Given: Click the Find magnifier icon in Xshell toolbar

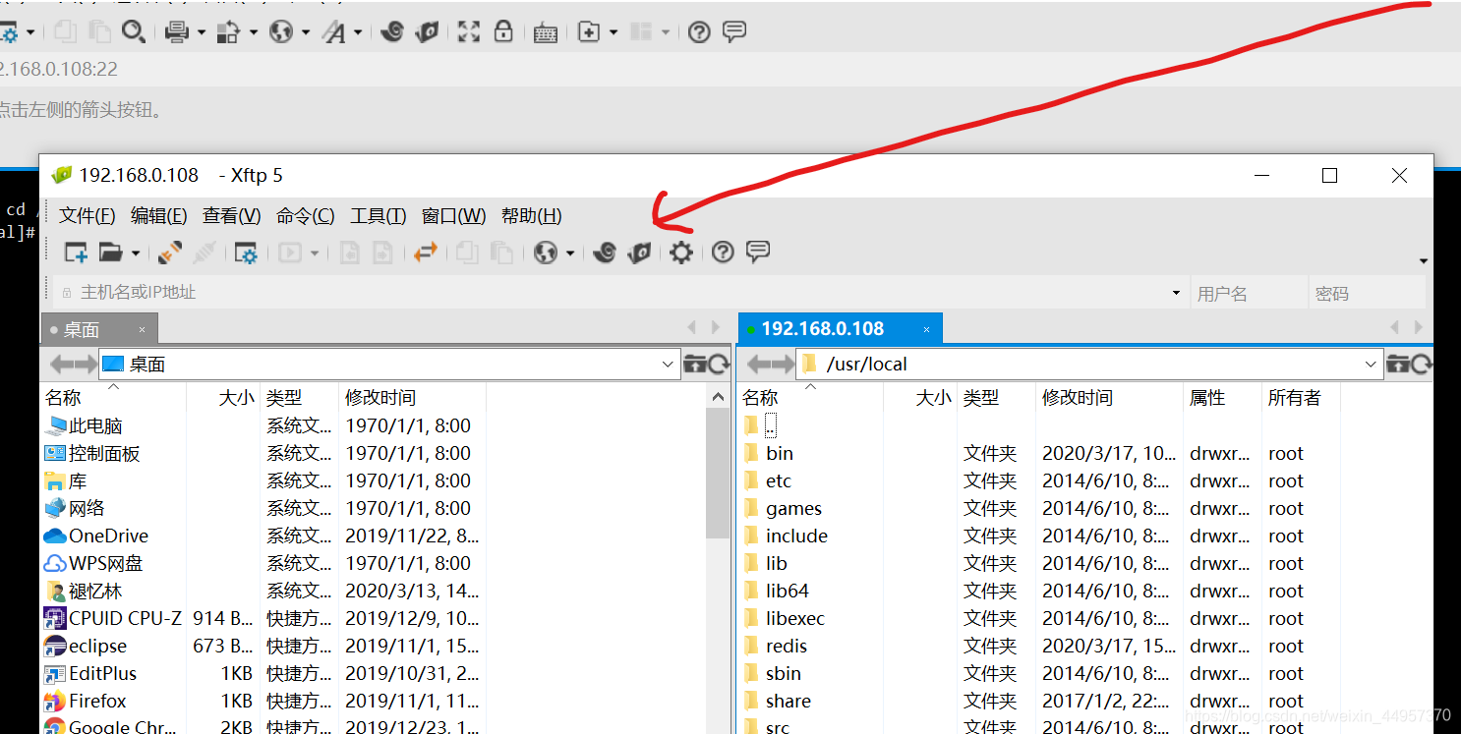Looking at the screenshot, I should (133, 32).
